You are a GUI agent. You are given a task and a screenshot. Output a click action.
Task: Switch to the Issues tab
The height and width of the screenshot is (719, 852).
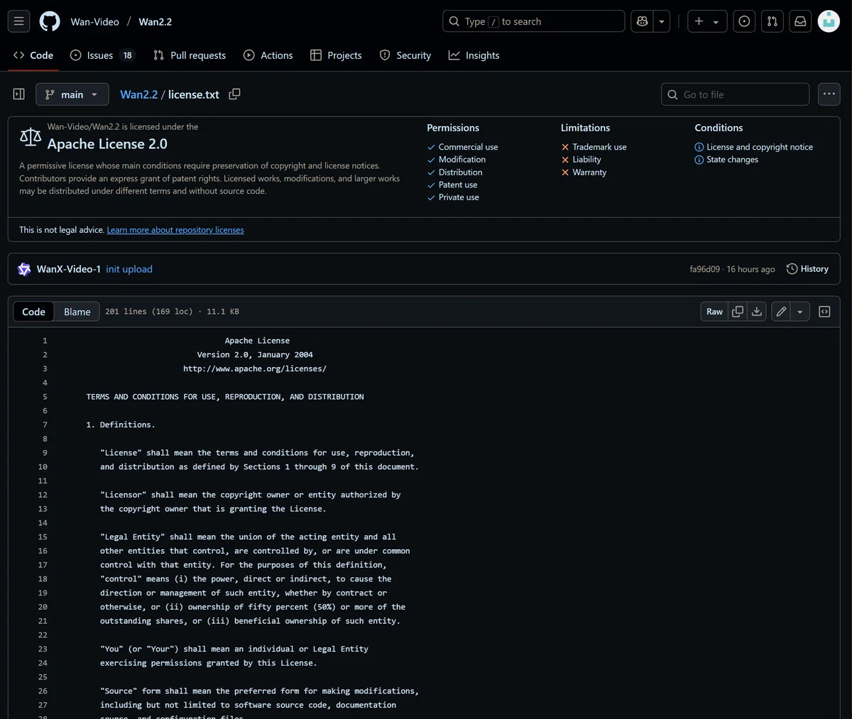pos(102,55)
